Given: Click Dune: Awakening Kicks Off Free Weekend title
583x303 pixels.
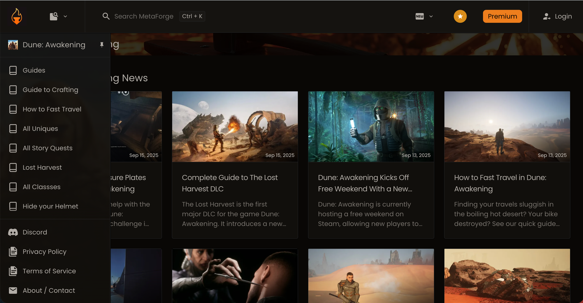Looking at the screenshot, I should 365,183.
